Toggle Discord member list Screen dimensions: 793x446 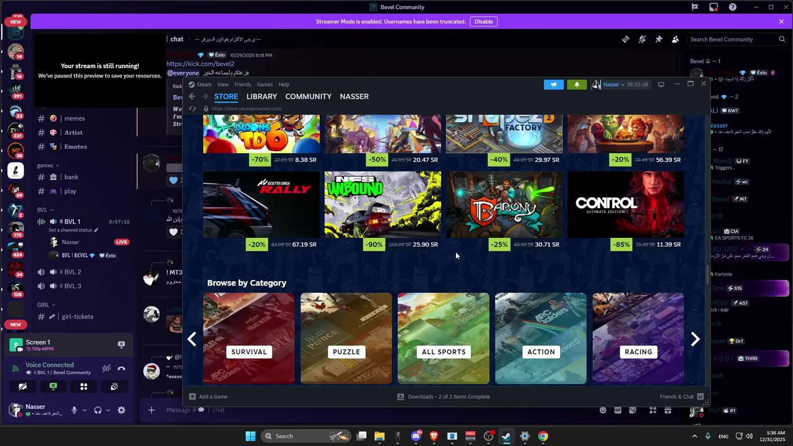[x=675, y=39]
